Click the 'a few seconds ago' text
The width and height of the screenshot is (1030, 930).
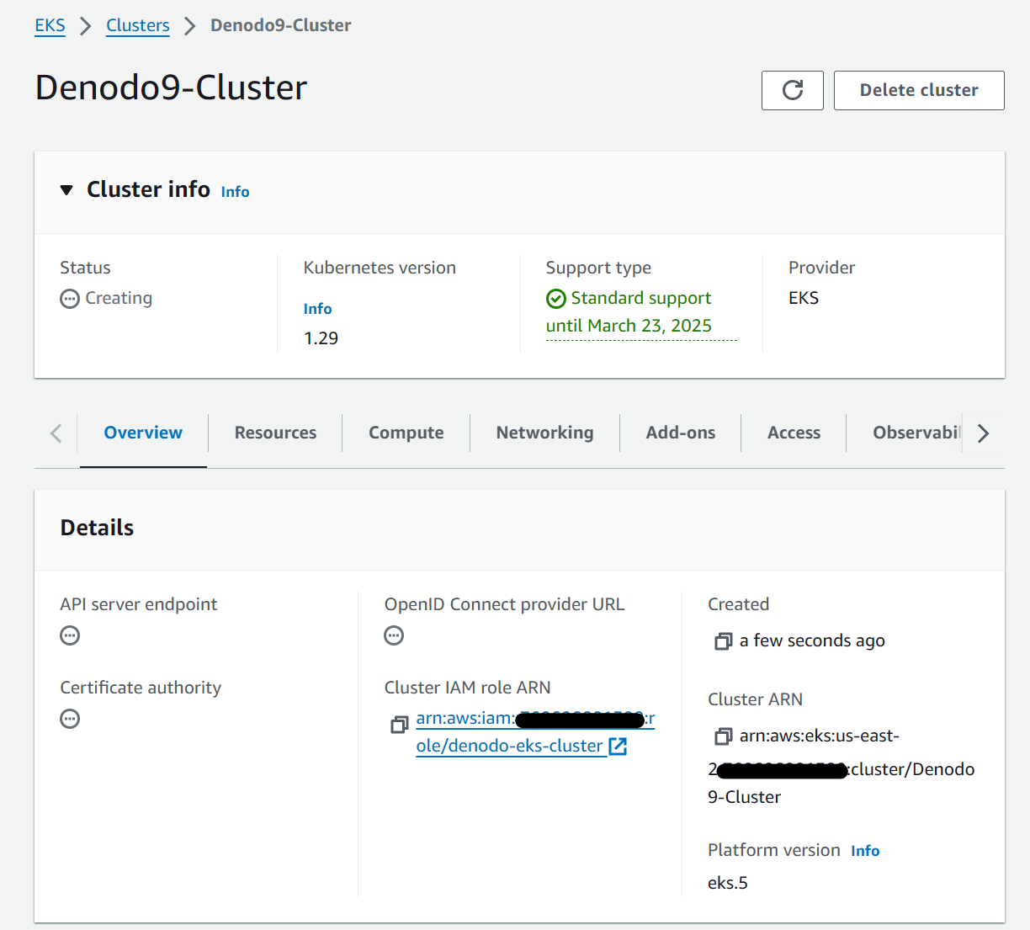coord(812,641)
